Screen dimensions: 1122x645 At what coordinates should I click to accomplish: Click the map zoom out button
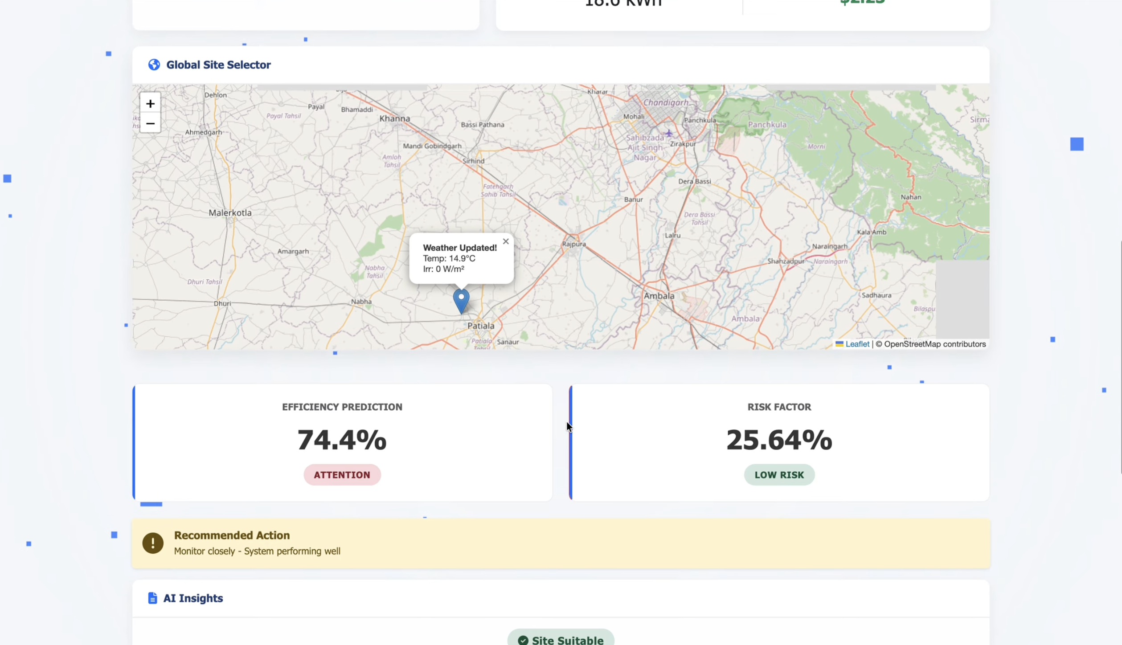[x=150, y=123]
